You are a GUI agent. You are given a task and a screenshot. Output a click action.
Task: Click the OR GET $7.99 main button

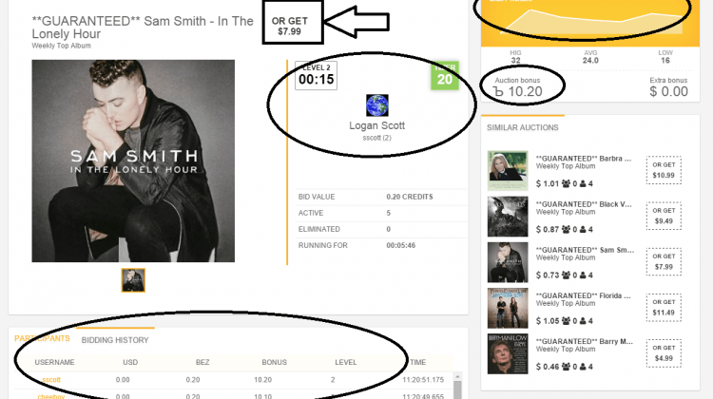290,27
